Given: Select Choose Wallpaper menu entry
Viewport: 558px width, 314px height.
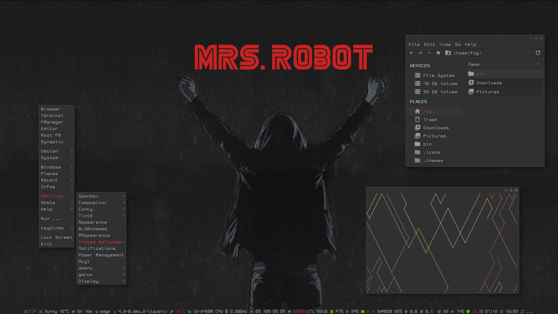Looking at the screenshot, I should [x=101, y=242].
